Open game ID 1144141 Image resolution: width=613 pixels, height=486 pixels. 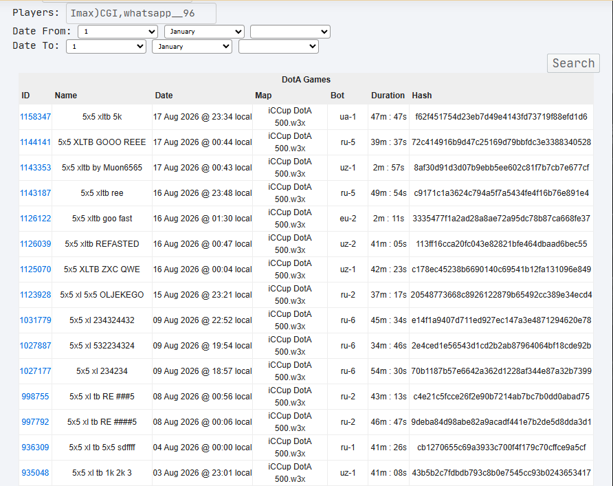coord(35,142)
